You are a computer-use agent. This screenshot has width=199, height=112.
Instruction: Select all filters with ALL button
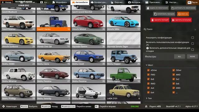[x=179, y=57]
